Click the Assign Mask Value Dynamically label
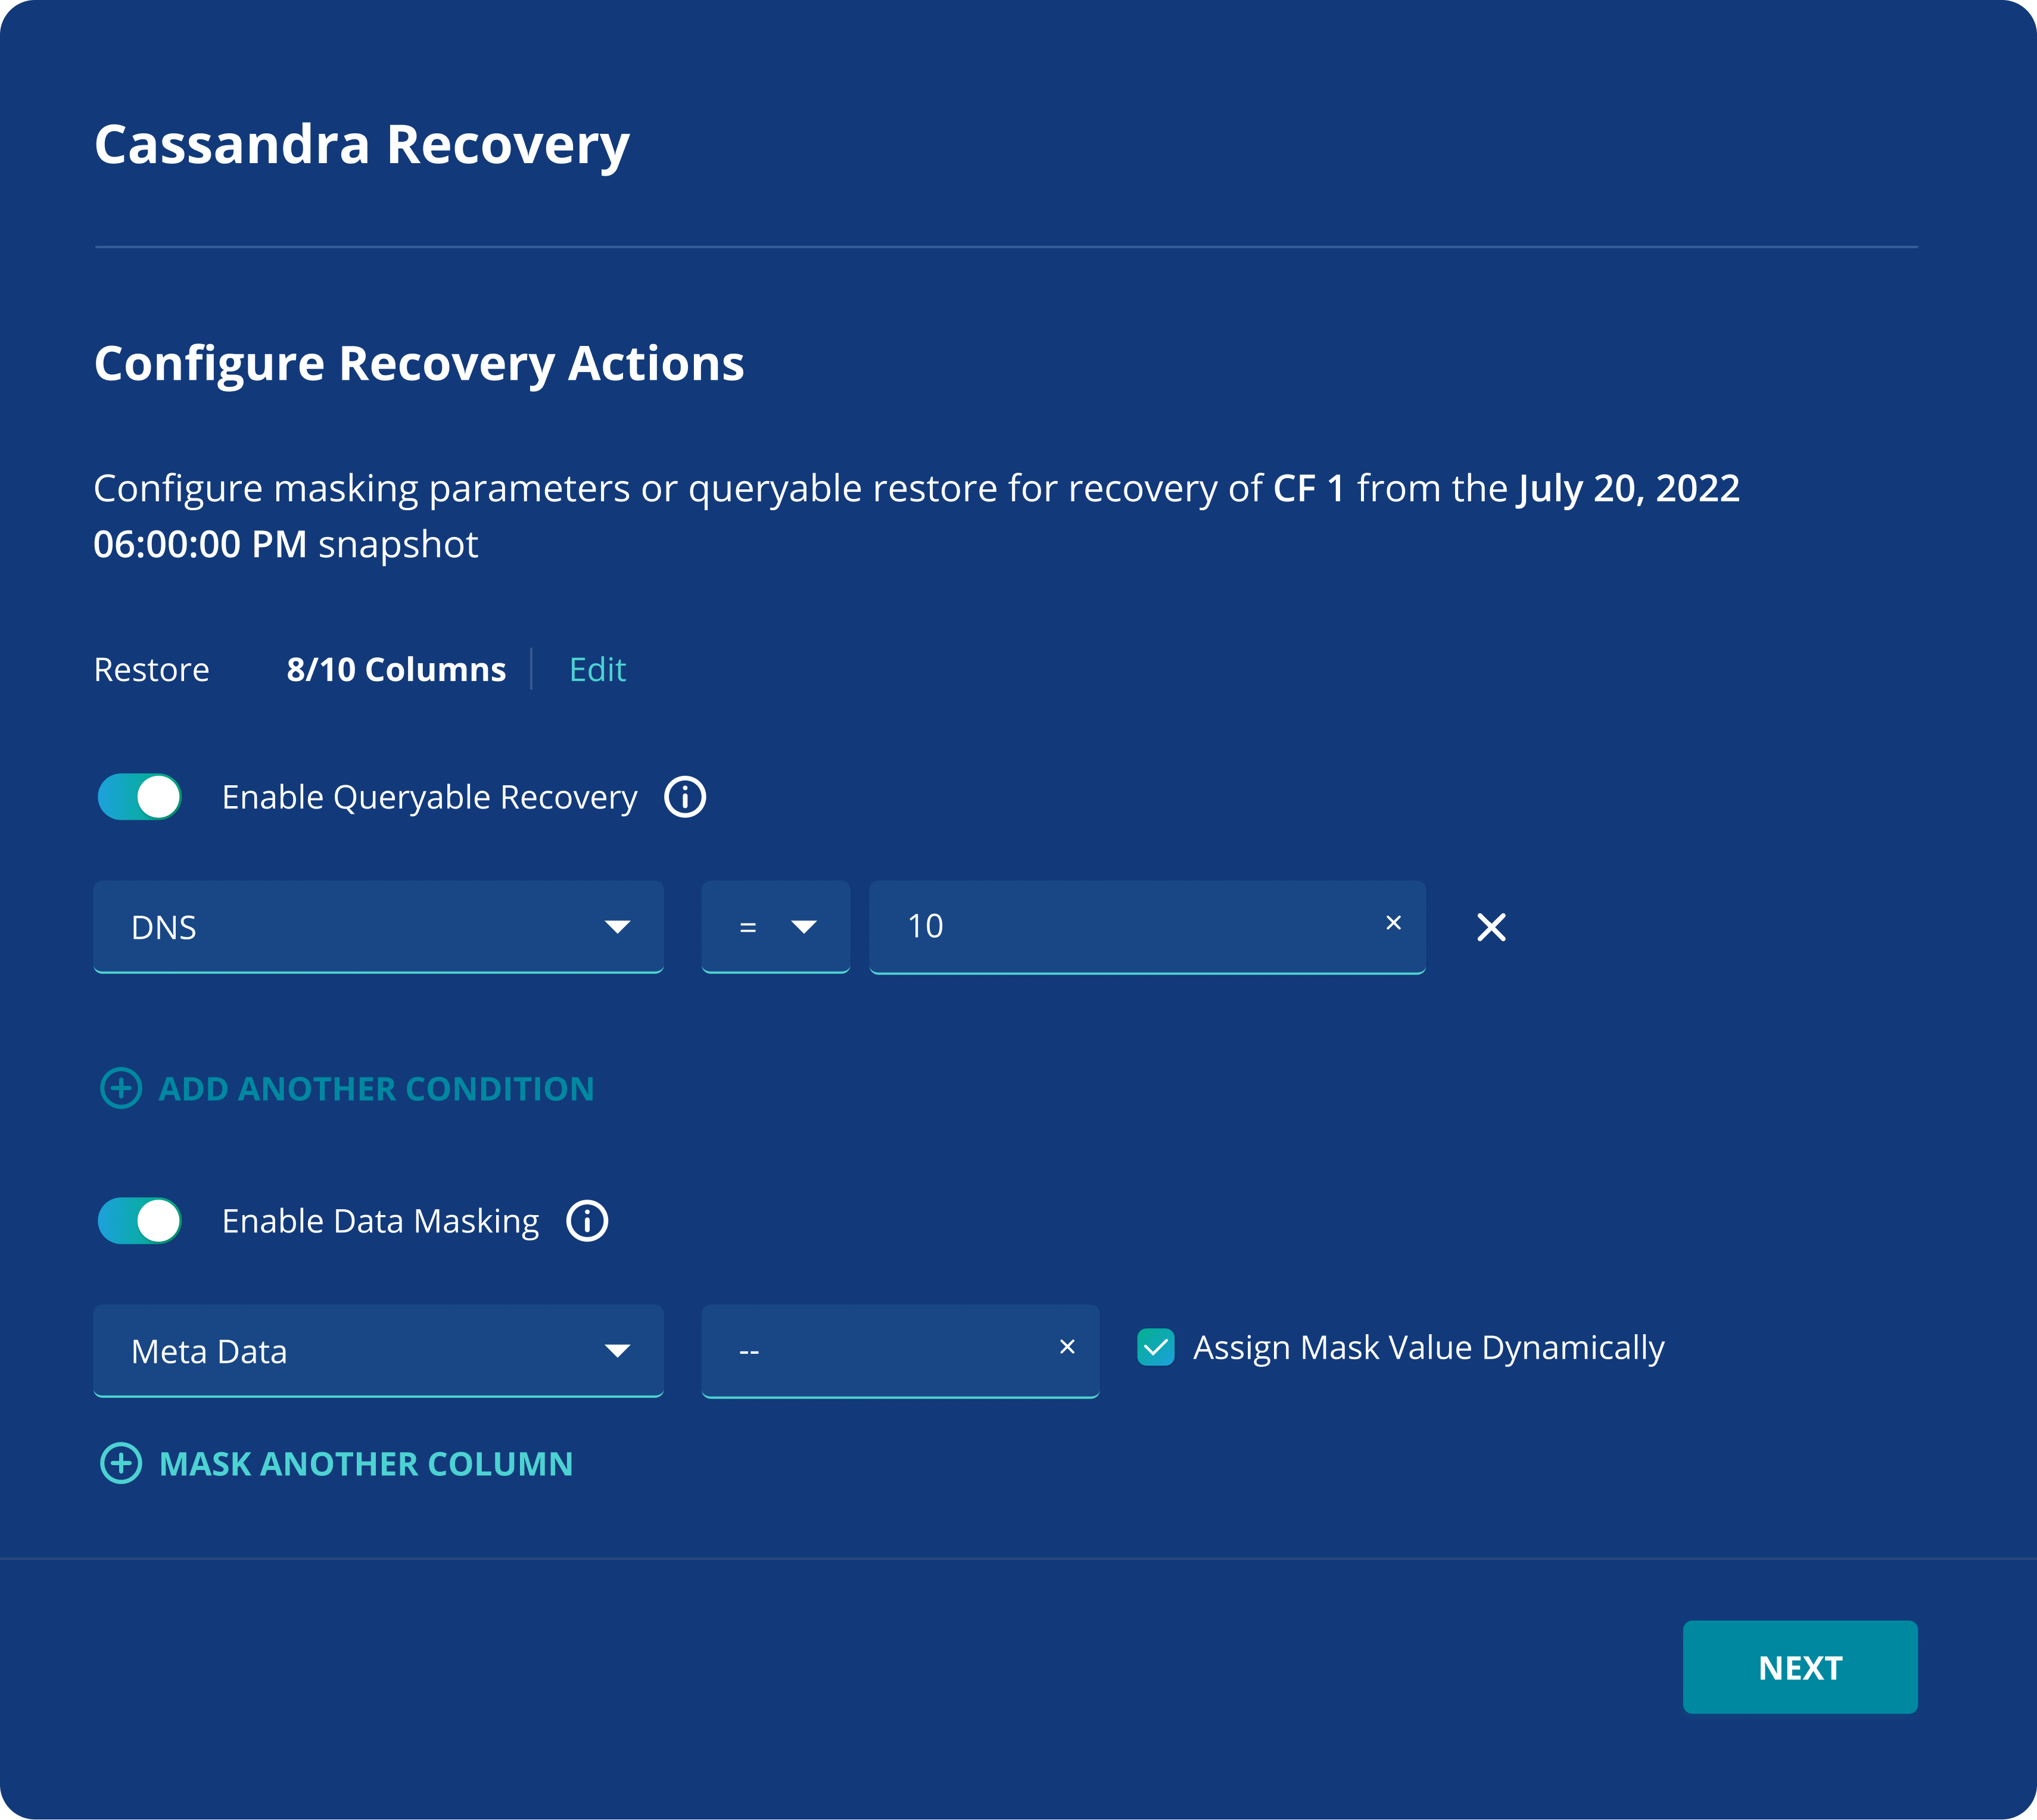This screenshot has height=1820, width=2037. [1429, 1348]
